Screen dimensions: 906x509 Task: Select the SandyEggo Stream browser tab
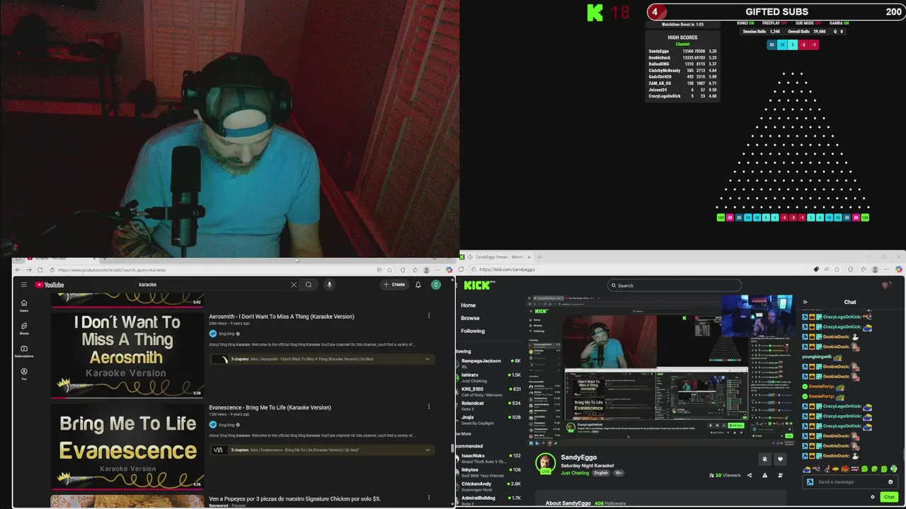[495, 257]
